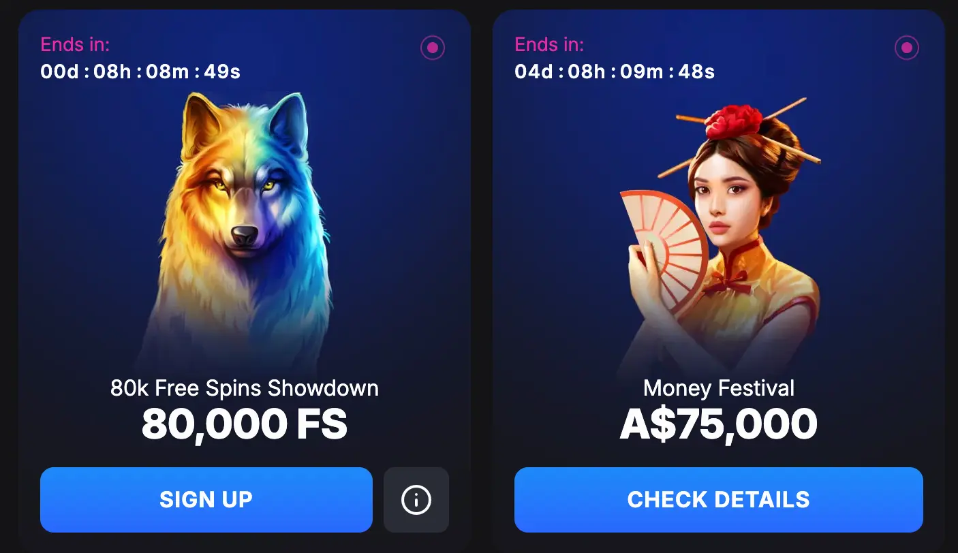Click the A$75,000 prize amount
958x553 pixels.
pos(719,424)
